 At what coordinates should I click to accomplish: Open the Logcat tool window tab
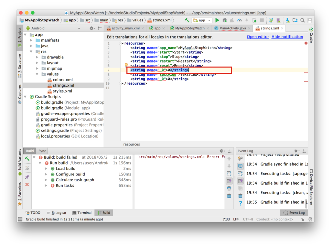point(57,213)
